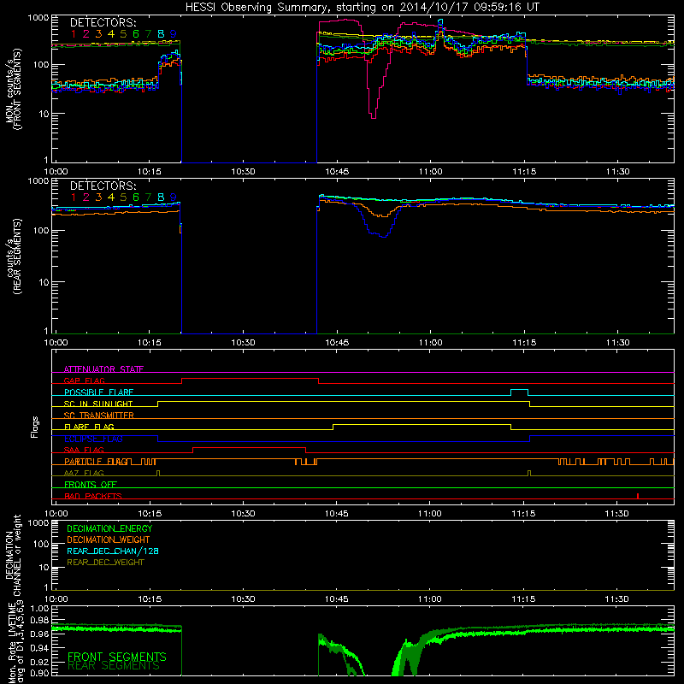Click detector 1 number in the rear segments legend
The width and height of the screenshot is (684, 684).
74,198
